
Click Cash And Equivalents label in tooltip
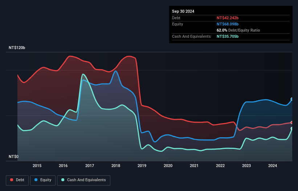click(191, 36)
